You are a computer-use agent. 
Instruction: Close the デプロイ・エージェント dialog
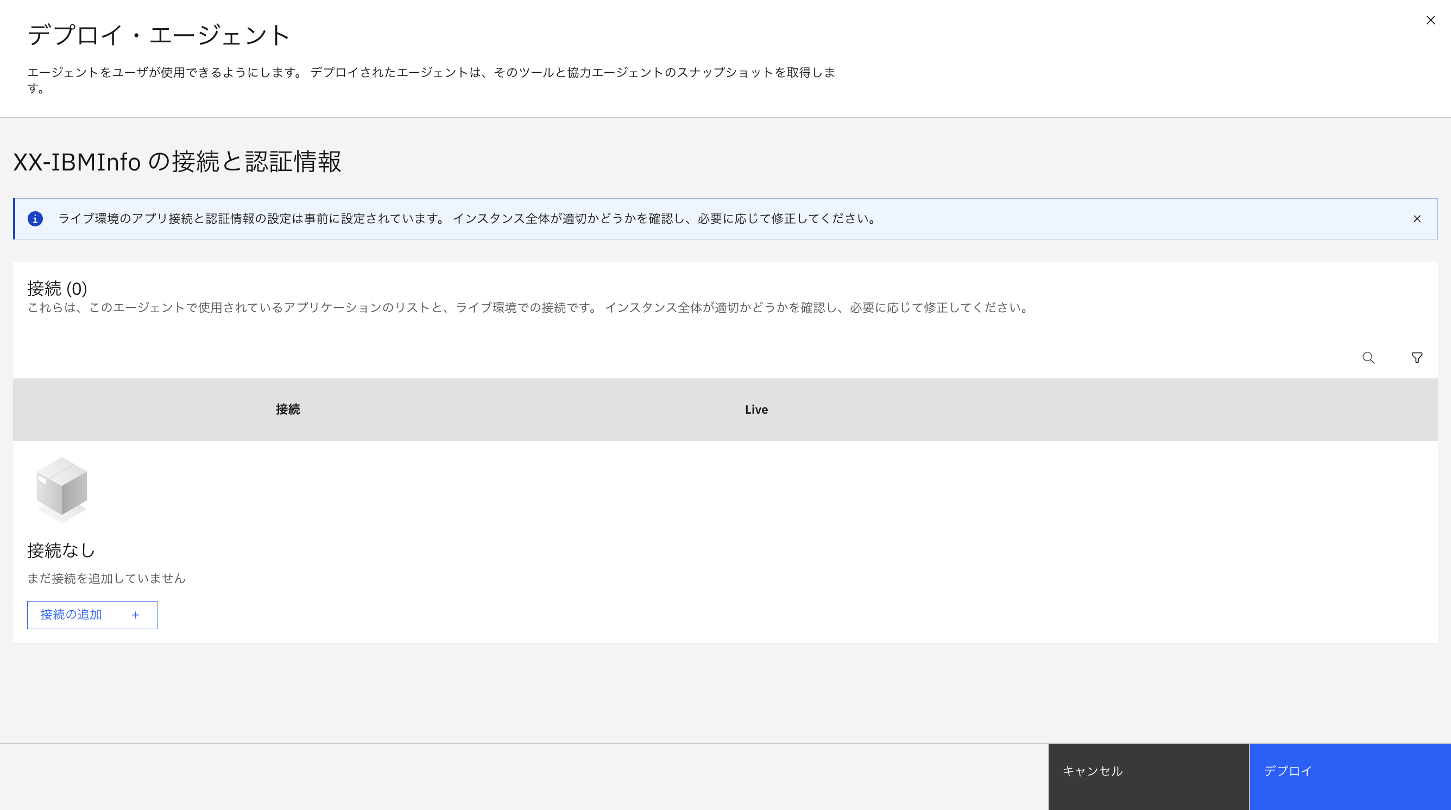pos(1430,20)
